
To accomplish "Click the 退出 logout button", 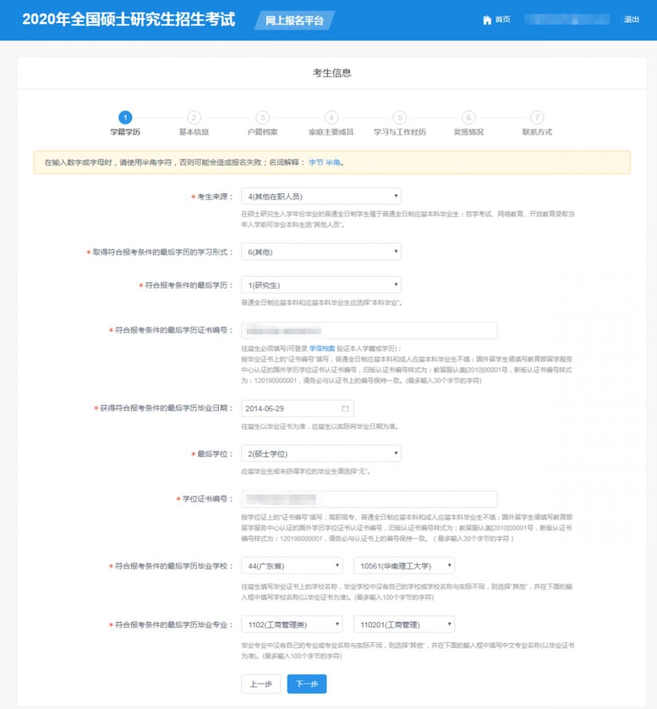I will [x=633, y=19].
